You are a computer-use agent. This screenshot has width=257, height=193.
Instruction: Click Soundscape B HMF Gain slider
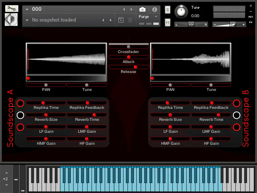170,139
